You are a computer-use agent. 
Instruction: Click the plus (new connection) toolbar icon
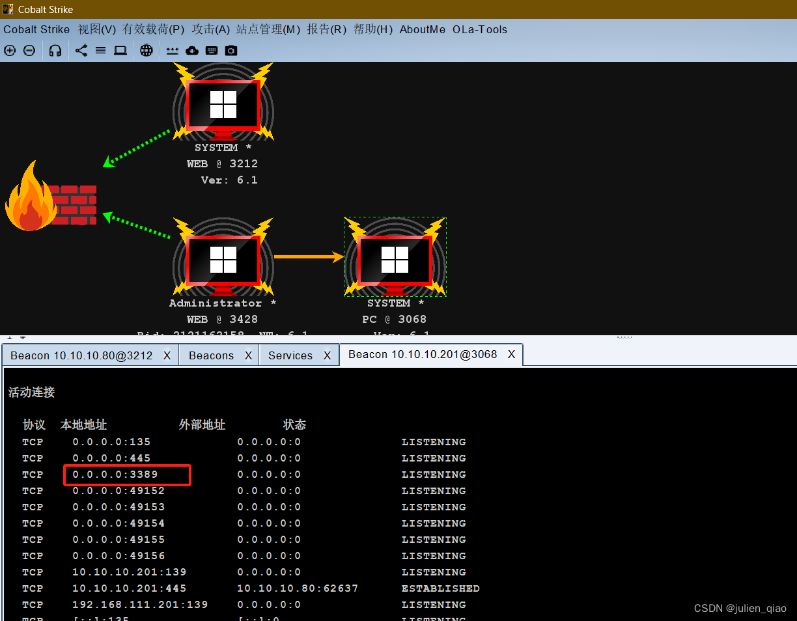10,50
